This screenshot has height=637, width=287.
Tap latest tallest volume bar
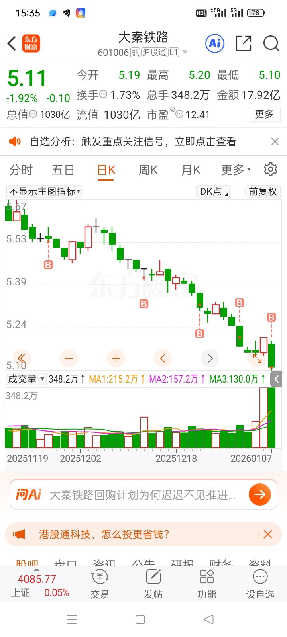pyautogui.click(x=271, y=418)
